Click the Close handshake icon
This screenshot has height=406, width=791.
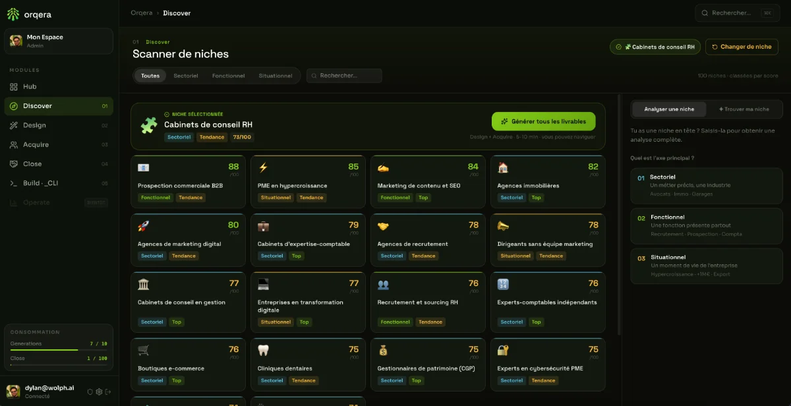click(x=14, y=164)
